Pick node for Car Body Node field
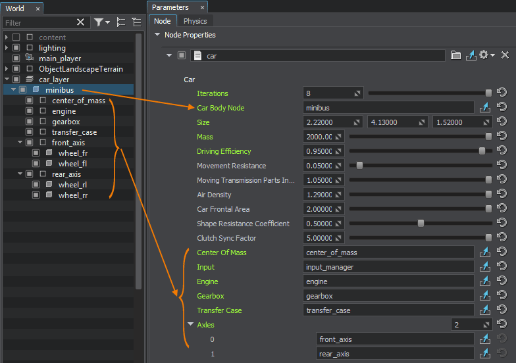The width and height of the screenshot is (516, 363). coord(485,108)
